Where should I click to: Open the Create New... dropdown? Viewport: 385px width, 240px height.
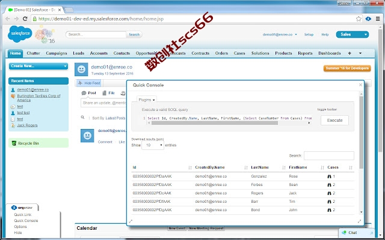pyautogui.click(x=38, y=66)
